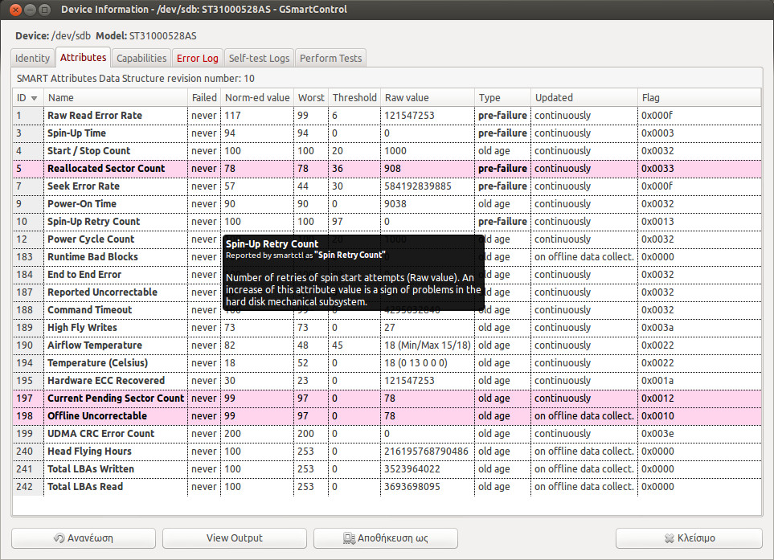This screenshot has width=774, height=560.
Task: Select the Head Flying Hours row
Action: (387, 452)
